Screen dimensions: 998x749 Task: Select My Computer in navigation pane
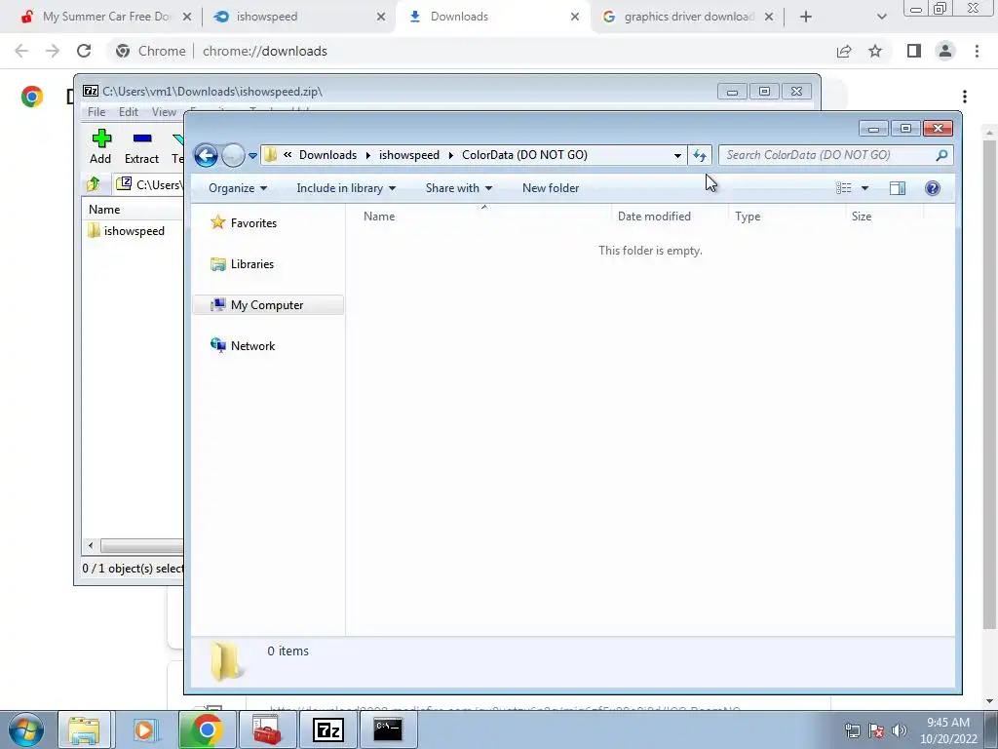pyautogui.click(x=268, y=305)
